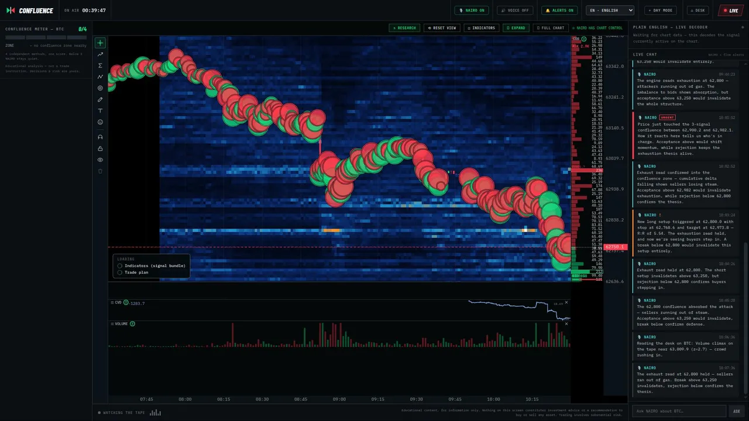The width and height of the screenshot is (749, 421).
Task: Click the Live Chat heading
Action: coord(645,54)
